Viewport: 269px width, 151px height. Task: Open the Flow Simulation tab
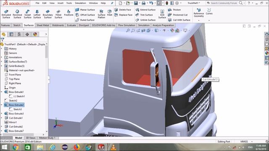click(x=127, y=25)
